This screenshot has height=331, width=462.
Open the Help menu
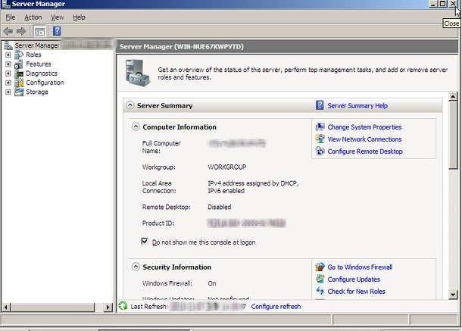[x=79, y=17]
